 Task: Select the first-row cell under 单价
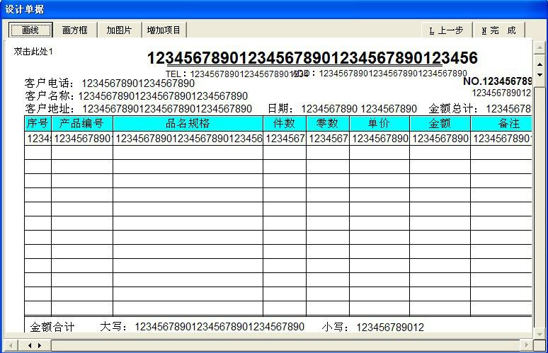point(379,139)
